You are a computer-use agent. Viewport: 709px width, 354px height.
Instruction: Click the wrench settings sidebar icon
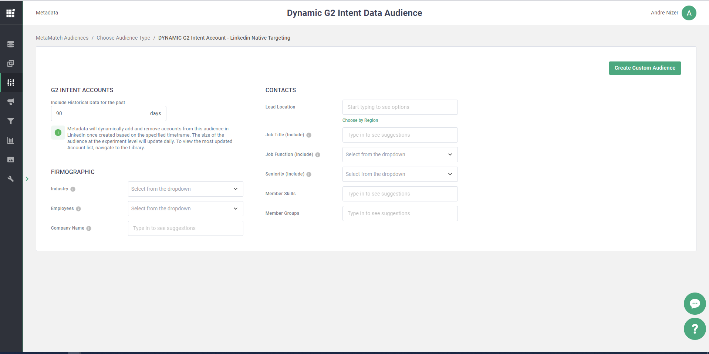11,179
